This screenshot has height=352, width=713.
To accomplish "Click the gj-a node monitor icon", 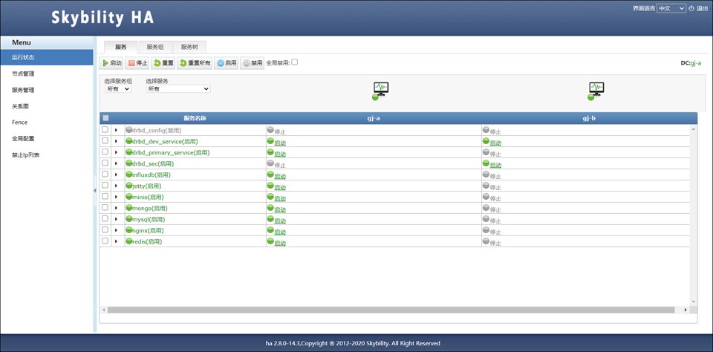I will pos(380,90).
